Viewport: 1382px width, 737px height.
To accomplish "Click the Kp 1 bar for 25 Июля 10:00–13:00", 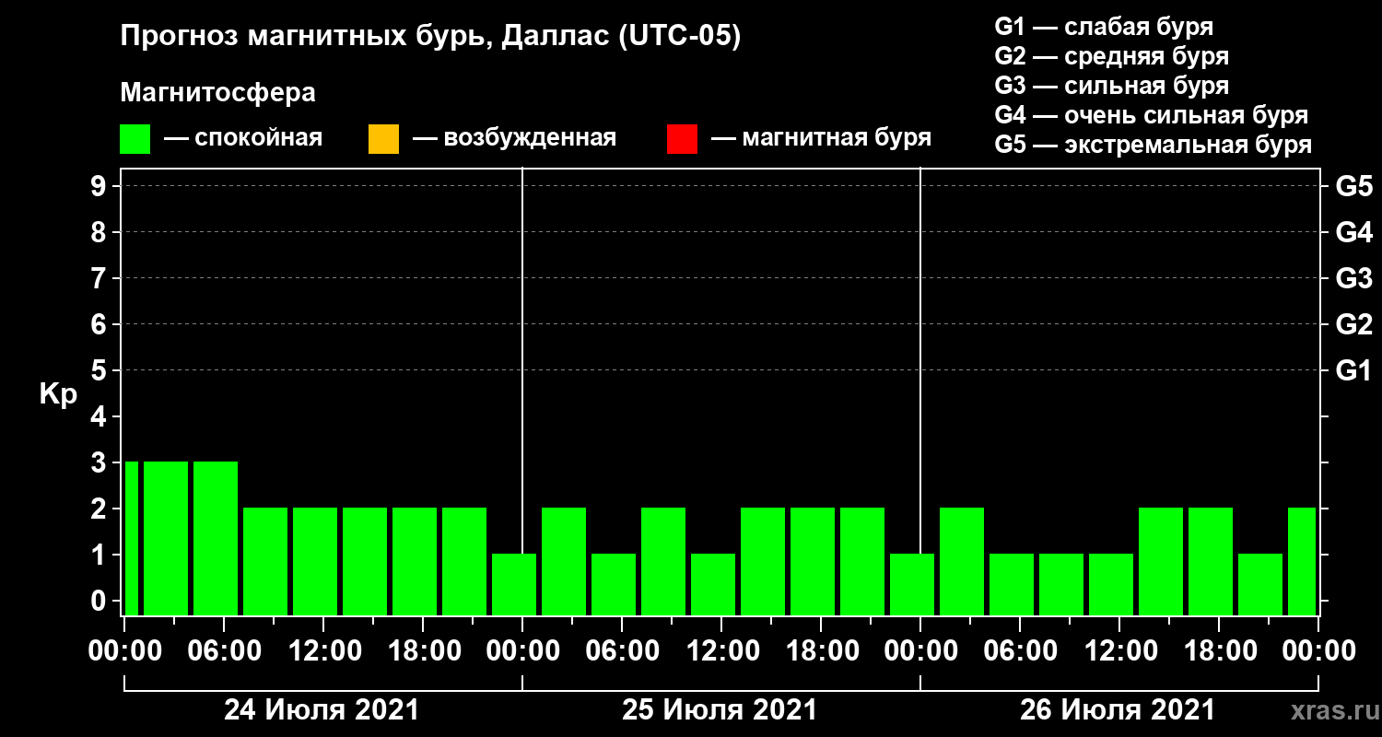I will [713, 584].
